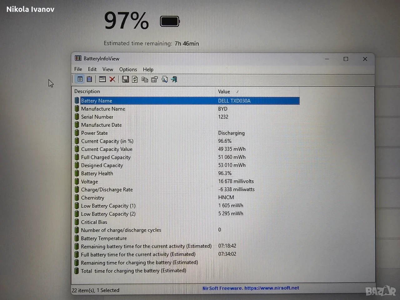The width and height of the screenshot is (400, 300).
Task: Click the battery icon on Chemistry row
Action: coord(77,197)
